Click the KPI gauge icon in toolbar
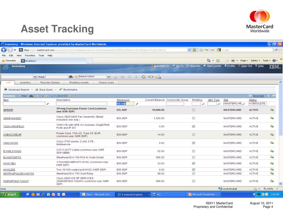Screen dimensions: 283x212 (x=151, y=77)
